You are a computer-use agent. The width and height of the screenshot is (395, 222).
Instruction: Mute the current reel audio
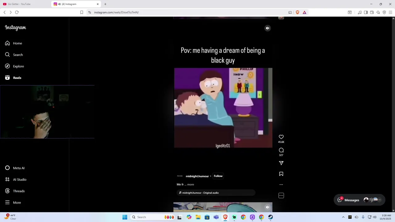tap(268, 28)
